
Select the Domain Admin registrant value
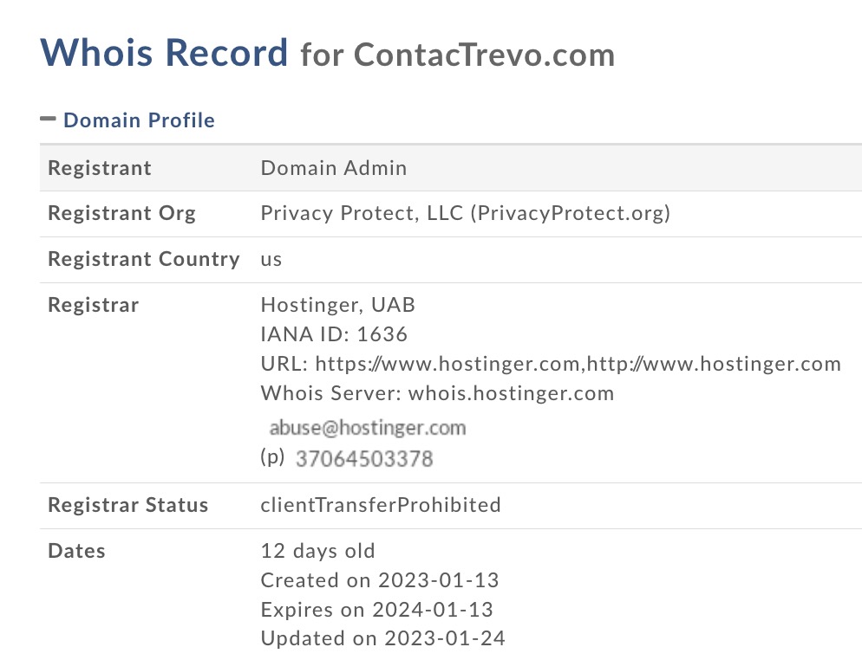[334, 168]
